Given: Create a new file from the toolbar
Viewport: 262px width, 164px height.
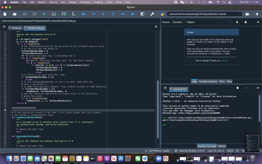Looking at the screenshot, I should pyautogui.click(x=5, y=14).
